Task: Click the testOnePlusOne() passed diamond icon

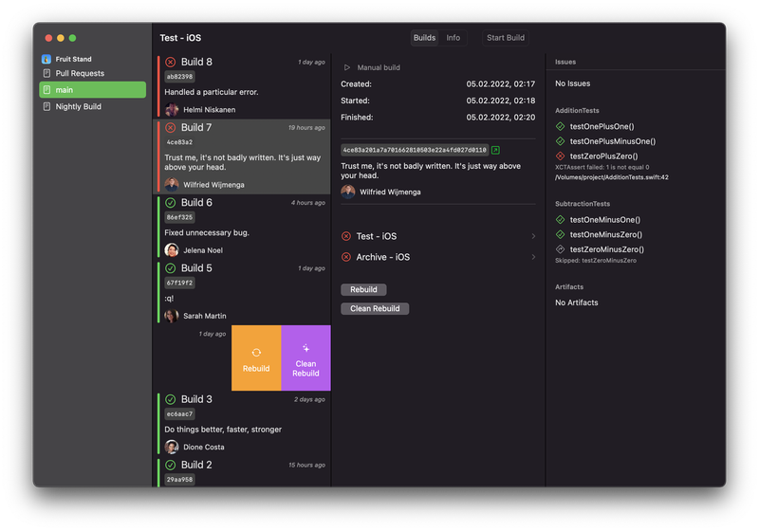Action: coord(561,126)
